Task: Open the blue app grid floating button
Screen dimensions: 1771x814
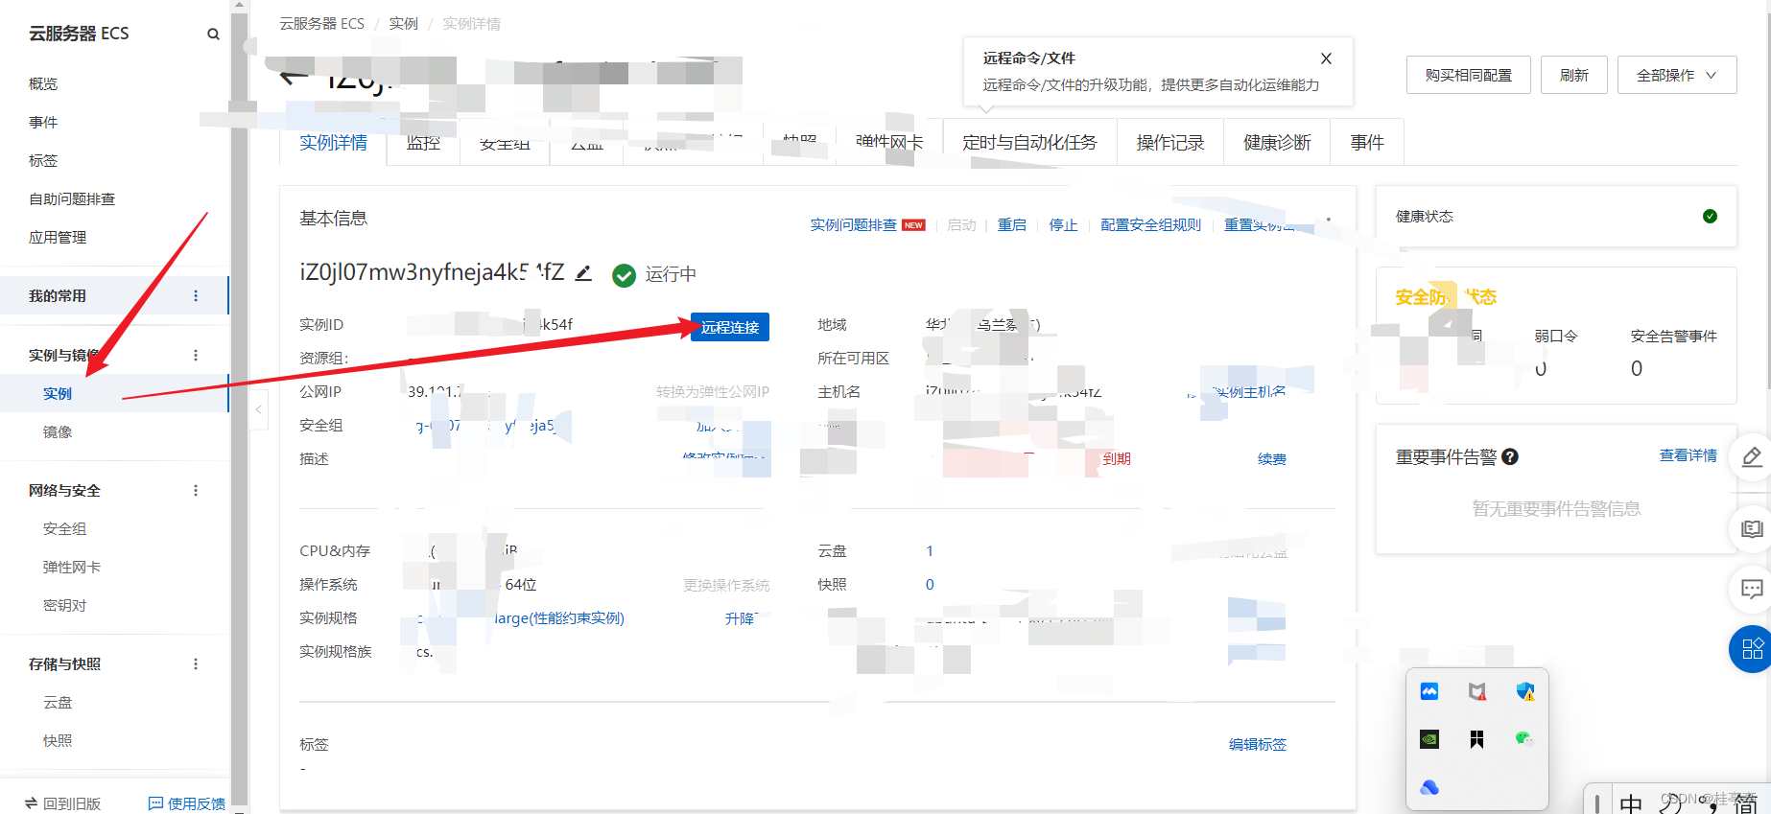Action: (1752, 649)
